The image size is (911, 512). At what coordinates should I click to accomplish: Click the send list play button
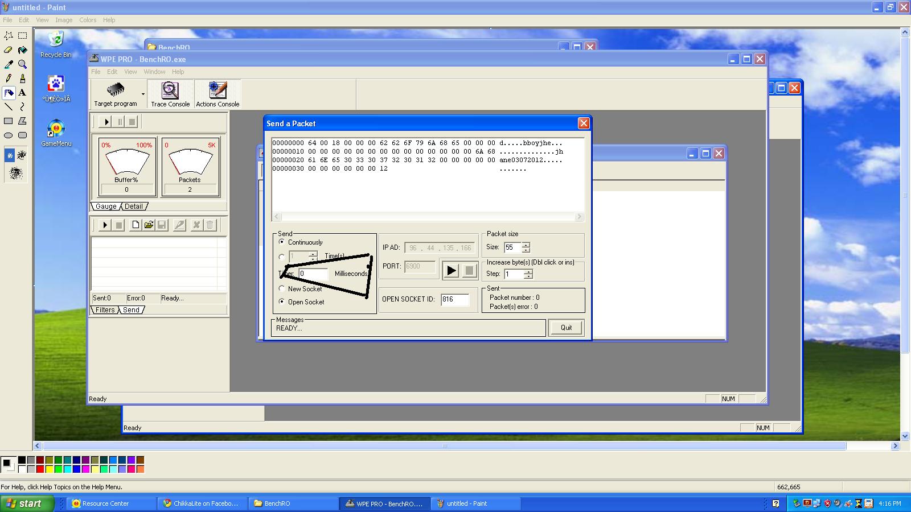(105, 225)
